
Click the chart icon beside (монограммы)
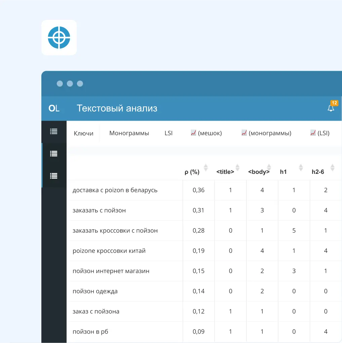pyautogui.click(x=243, y=133)
